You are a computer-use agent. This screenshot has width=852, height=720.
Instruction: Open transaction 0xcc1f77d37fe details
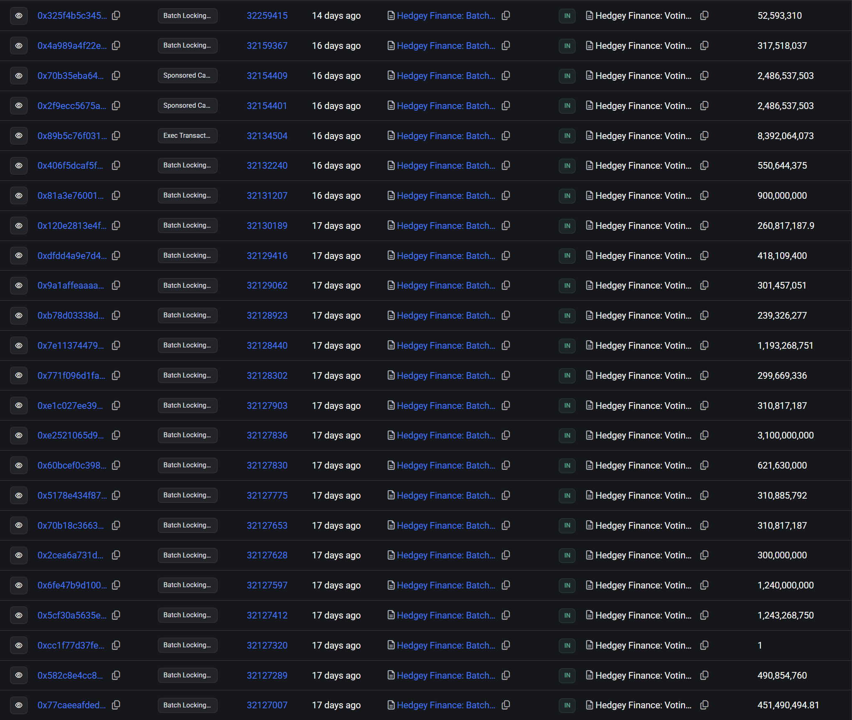point(71,645)
